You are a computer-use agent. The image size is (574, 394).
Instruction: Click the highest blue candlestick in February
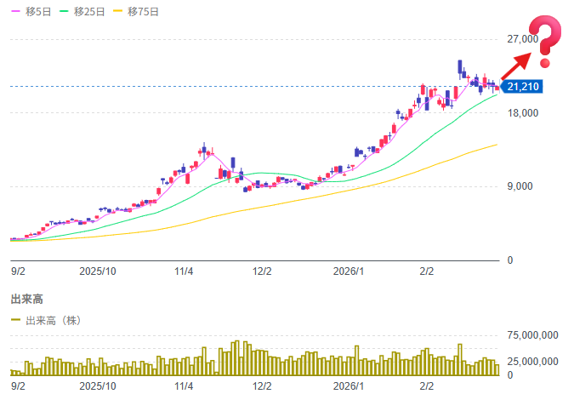[460, 67]
